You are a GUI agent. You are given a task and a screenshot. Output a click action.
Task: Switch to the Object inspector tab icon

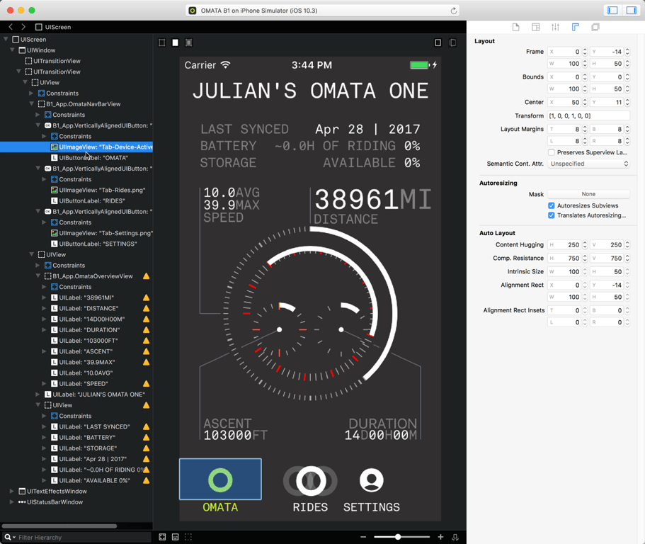pos(535,27)
